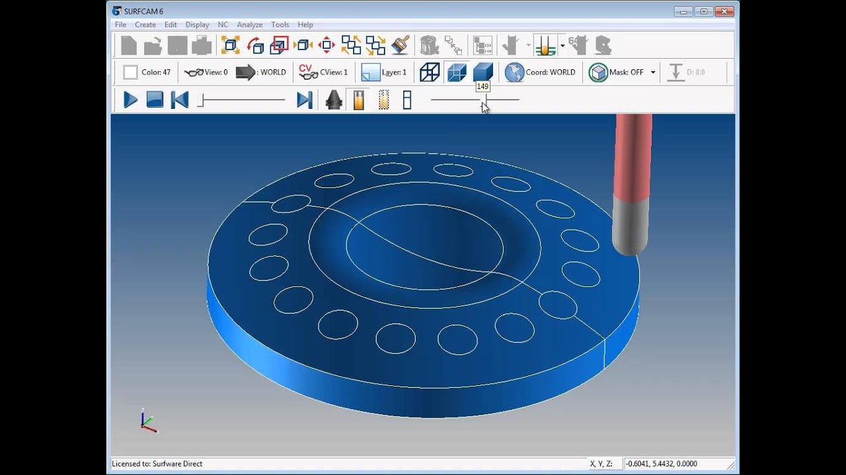Toggle the solid orange tool display
The height and width of the screenshot is (475, 846).
[359, 100]
